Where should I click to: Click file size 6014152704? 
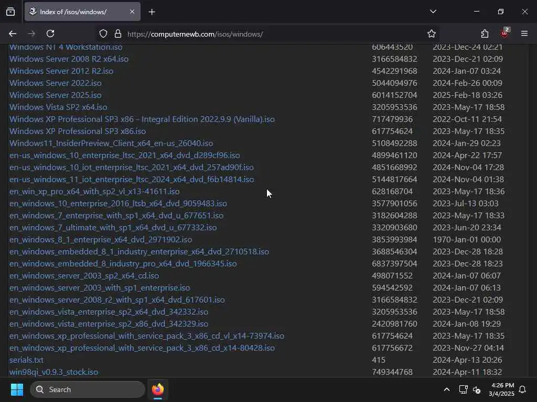pyautogui.click(x=394, y=95)
